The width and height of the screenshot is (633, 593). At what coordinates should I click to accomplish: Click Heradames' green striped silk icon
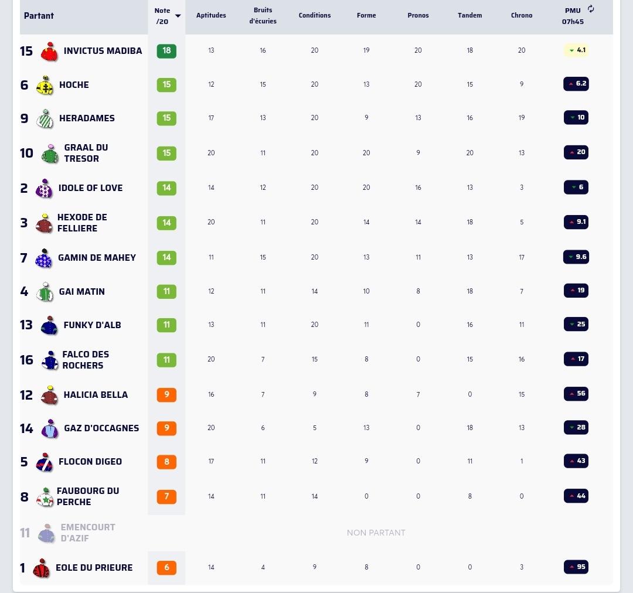point(45,118)
